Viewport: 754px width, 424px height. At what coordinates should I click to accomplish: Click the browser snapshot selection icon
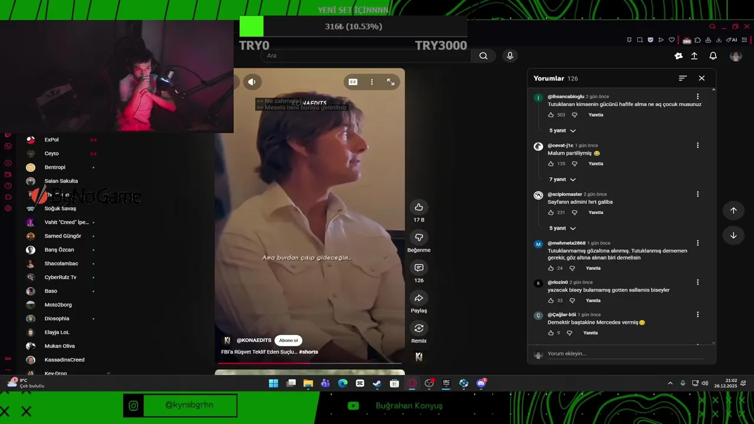pyautogui.click(x=640, y=40)
